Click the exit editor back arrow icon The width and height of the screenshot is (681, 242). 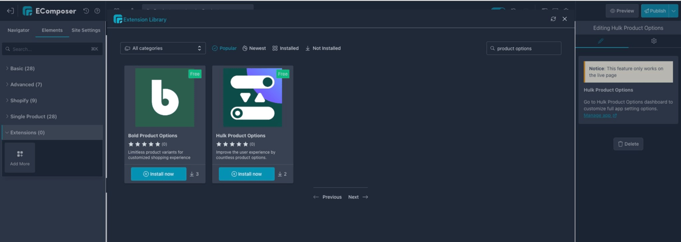(x=10, y=11)
